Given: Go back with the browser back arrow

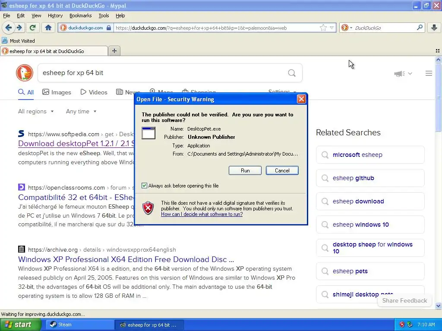Looking at the screenshot, I should click(x=9, y=28).
